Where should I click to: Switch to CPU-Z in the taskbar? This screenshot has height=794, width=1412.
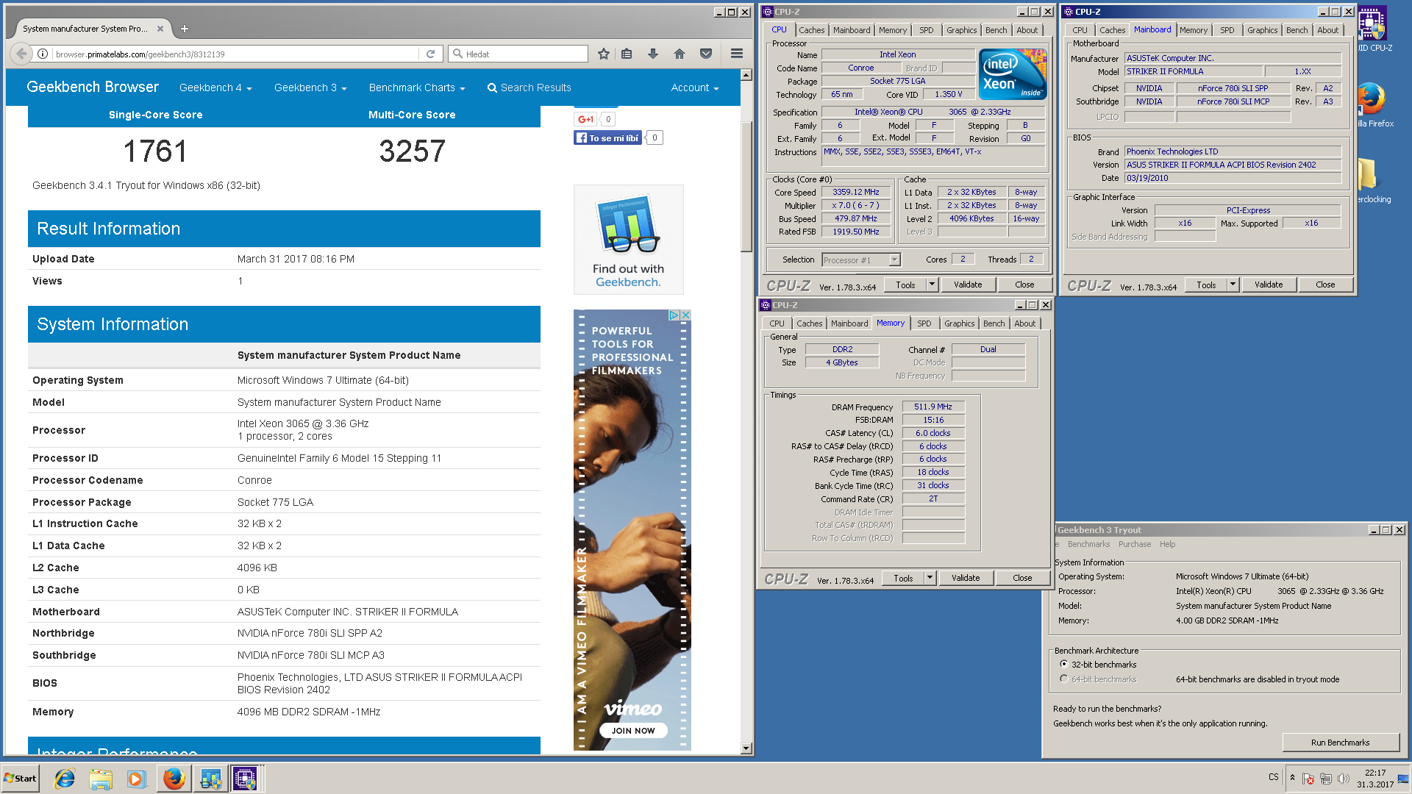coord(246,779)
